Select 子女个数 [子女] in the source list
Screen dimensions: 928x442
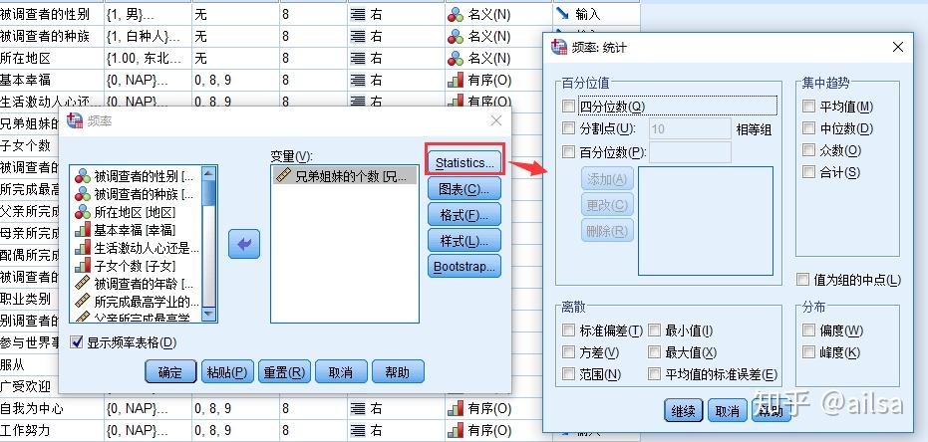[x=137, y=266]
